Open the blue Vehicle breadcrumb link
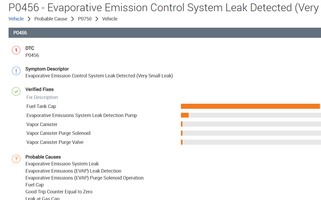Screen dimensions: 321x200 16,19
